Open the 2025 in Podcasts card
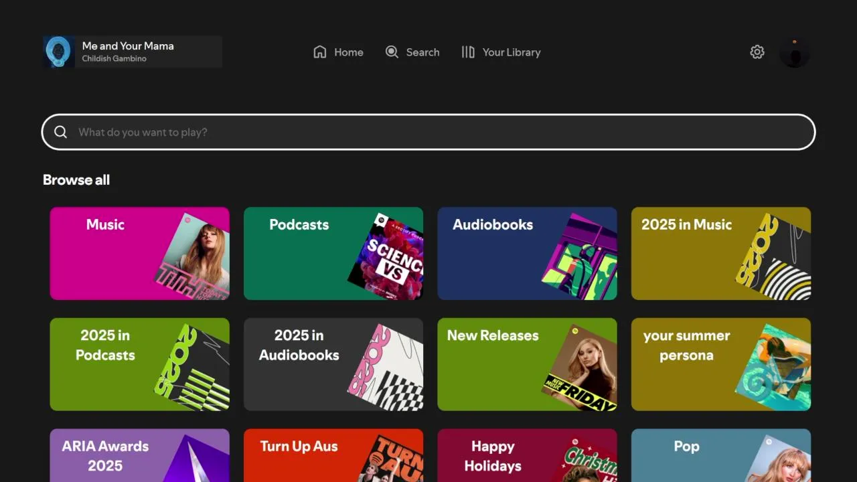 point(140,364)
